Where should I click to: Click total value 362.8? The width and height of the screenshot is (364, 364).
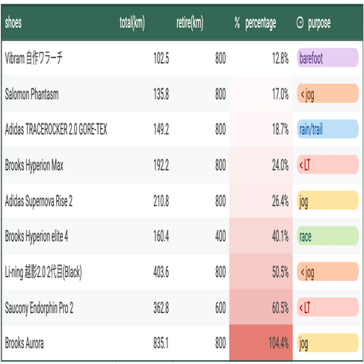tap(161, 307)
